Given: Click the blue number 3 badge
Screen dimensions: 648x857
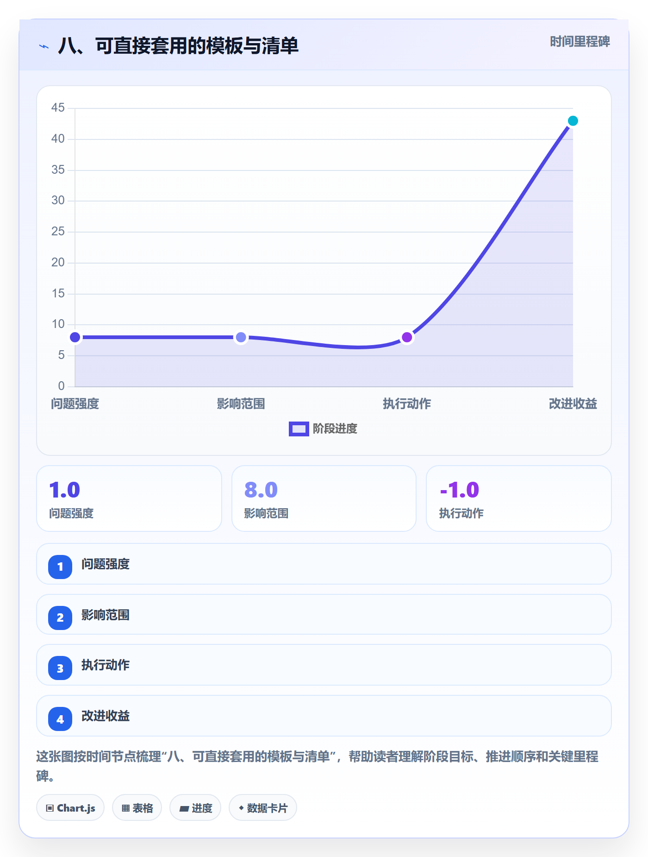Looking at the screenshot, I should 60,668.
